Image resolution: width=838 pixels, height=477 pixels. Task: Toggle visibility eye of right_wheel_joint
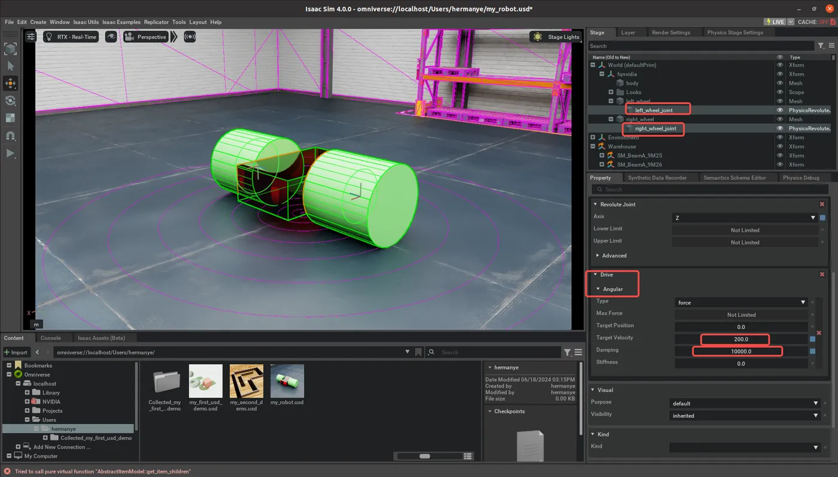click(x=779, y=129)
